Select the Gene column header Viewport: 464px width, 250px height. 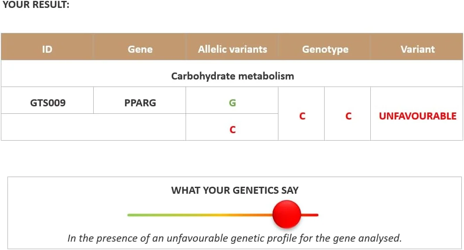140,49
